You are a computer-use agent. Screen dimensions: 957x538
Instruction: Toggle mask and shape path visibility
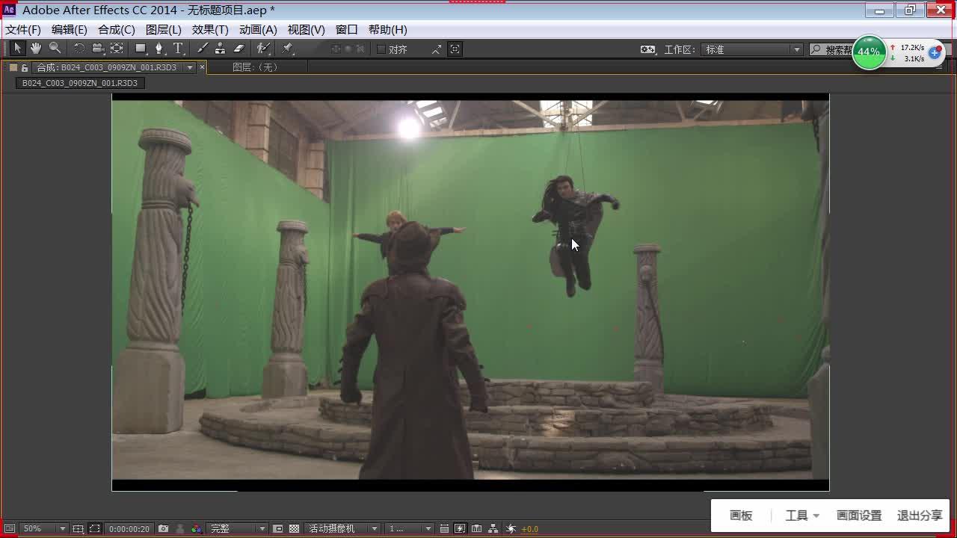tap(95, 529)
